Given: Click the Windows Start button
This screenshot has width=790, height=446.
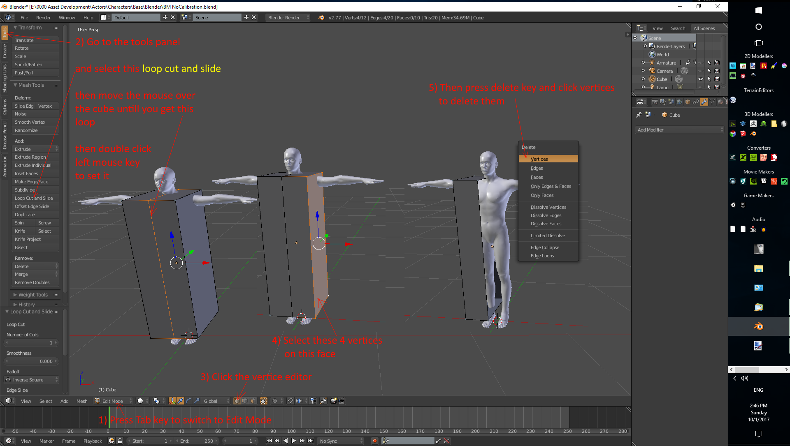Looking at the screenshot, I should pos(759,10).
